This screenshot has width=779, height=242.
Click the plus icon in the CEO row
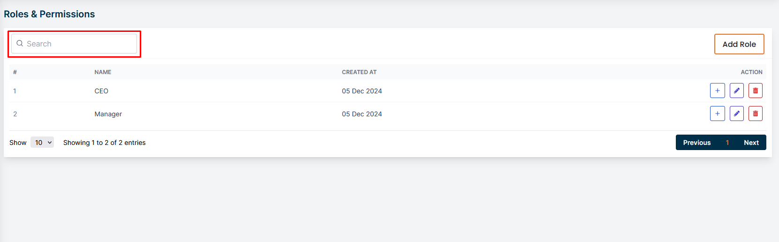pyautogui.click(x=717, y=91)
